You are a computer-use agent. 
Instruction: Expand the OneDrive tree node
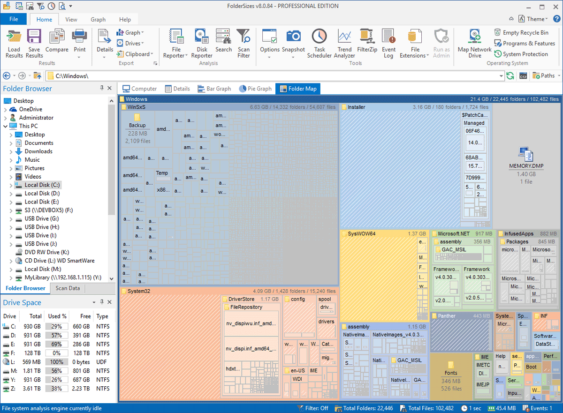(x=5, y=110)
